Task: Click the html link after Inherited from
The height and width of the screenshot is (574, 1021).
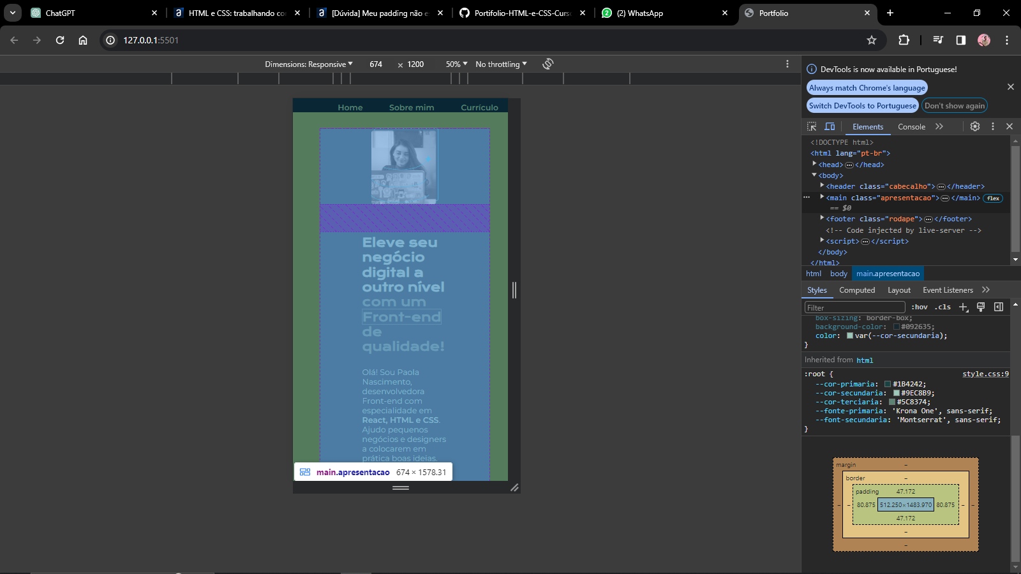Action: click(865, 360)
